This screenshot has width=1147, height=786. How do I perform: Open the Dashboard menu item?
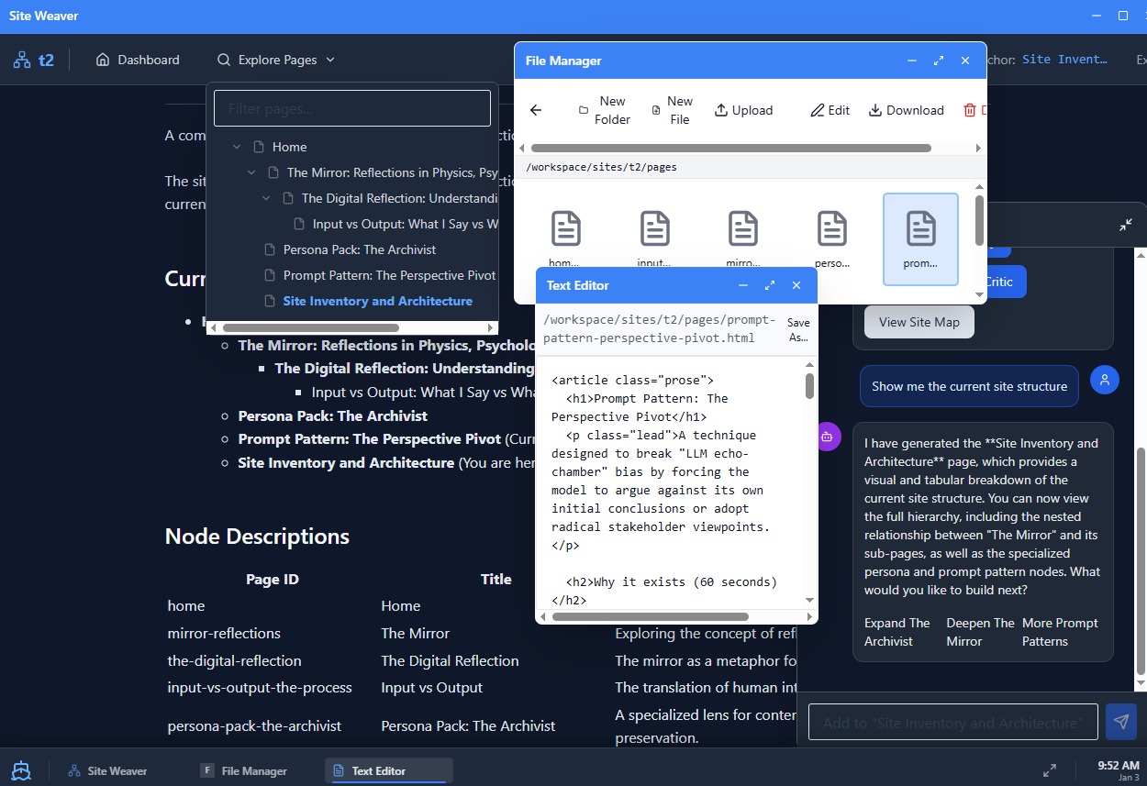[138, 59]
